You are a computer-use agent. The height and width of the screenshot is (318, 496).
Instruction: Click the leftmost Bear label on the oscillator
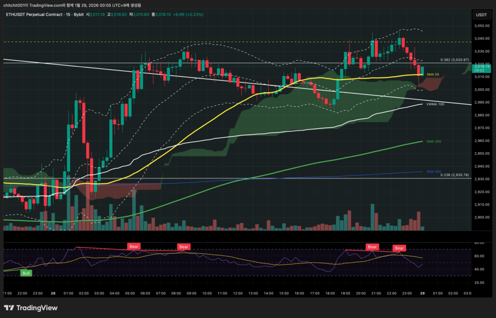click(134, 246)
